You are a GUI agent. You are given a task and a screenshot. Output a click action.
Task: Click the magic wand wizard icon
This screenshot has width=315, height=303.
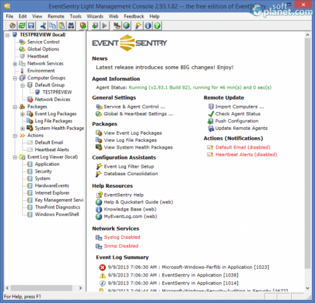coord(139,26)
